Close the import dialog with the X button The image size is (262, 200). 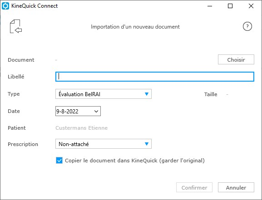(x=251, y=6)
